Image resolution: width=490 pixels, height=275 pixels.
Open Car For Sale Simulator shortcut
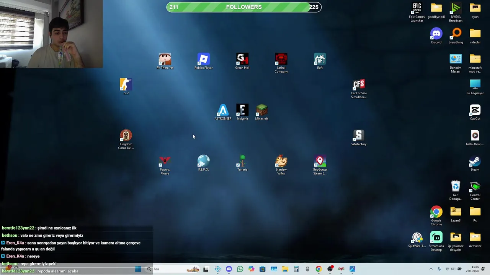(x=359, y=89)
